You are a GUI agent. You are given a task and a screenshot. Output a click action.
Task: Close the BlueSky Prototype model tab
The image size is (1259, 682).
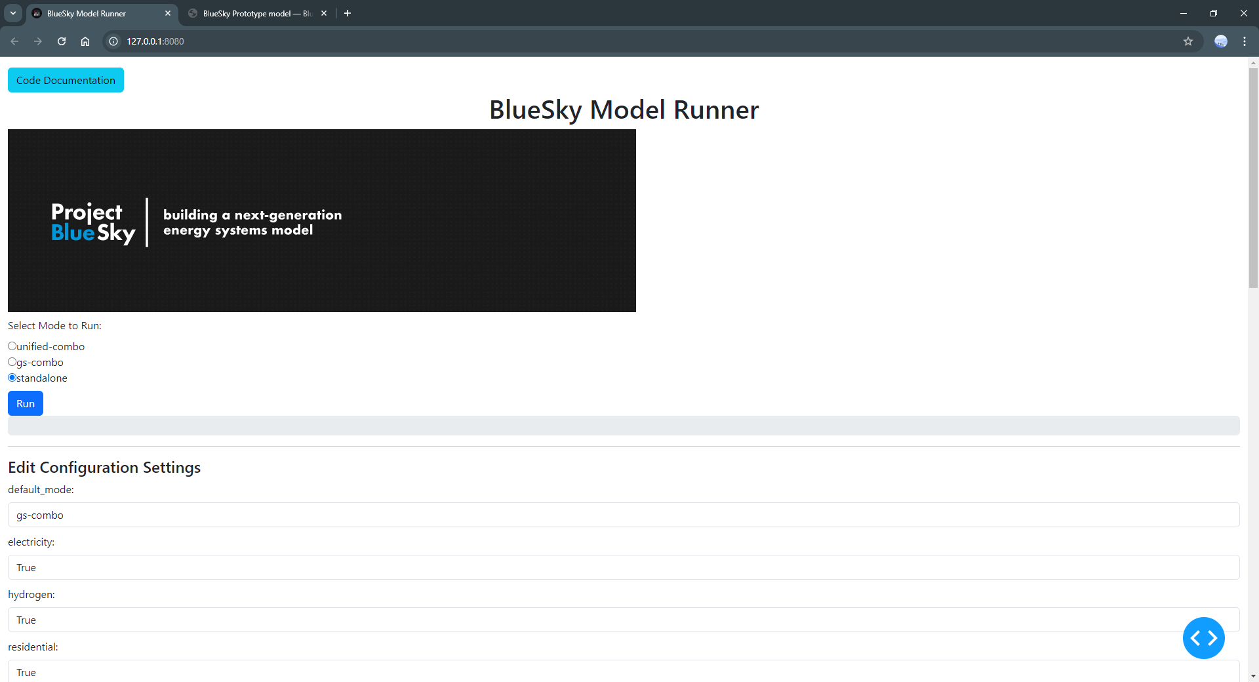coord(324,13)
